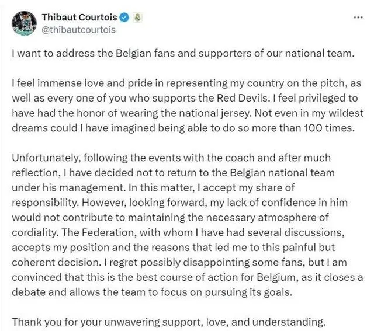
Task: Click the Real Madrid affiliation badge
Action: pos(138,18)
